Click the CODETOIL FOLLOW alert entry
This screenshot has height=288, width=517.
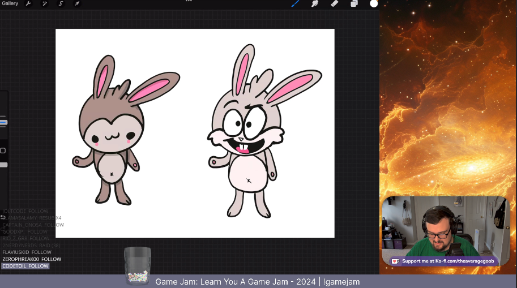25,266
